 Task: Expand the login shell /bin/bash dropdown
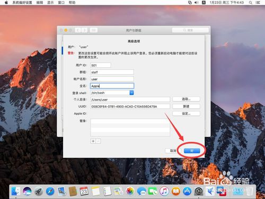pos(131,93)
